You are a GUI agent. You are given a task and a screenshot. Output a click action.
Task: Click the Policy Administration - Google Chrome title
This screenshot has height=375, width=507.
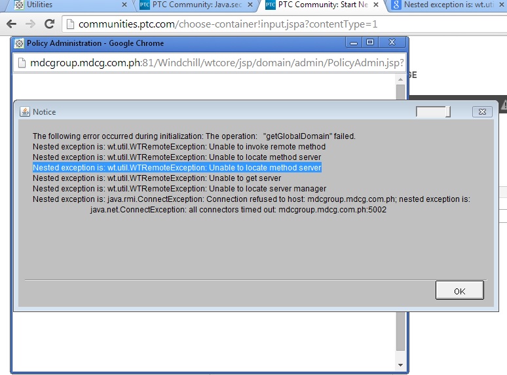click(95, 43)
